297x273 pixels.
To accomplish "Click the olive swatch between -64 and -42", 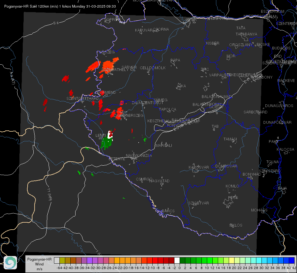I will [62, 260].
